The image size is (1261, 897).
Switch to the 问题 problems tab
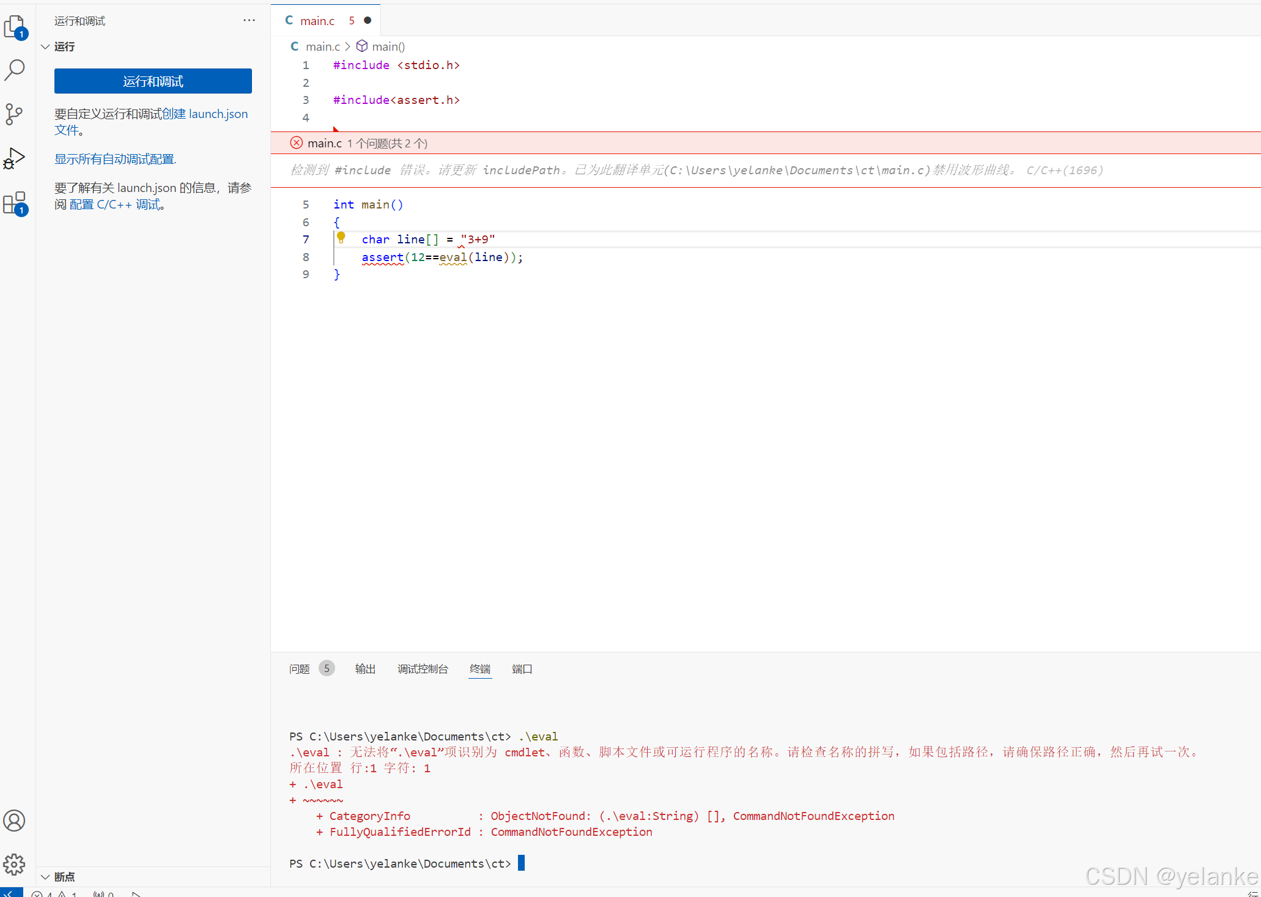pos(300,669)
